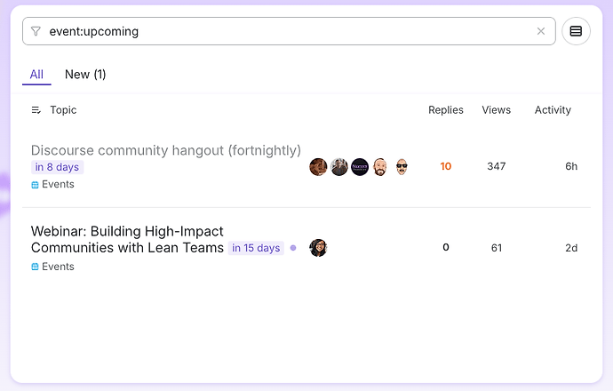
Task: Click the filter funnel icon in search box
Action: tap(36, 31)
